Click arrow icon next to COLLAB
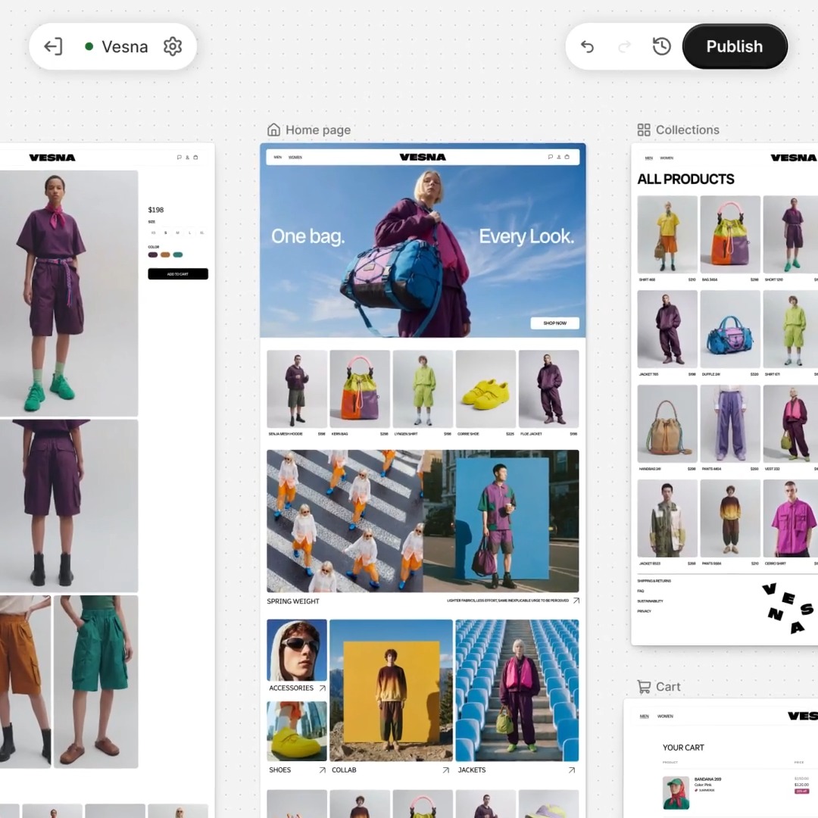The image size is (818, 818). pyautogui.click(x=446, y=770)
